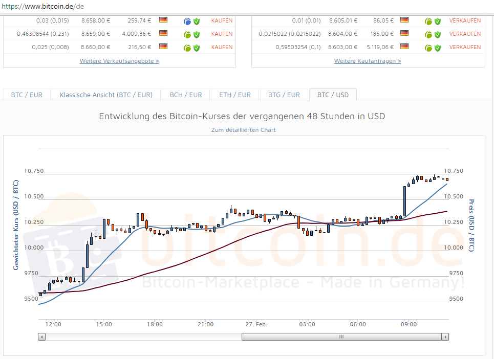The width and height of the screenshot is (494, 359).
Task: Click the chart range scrollbar handle
Action: coord(341,336)
